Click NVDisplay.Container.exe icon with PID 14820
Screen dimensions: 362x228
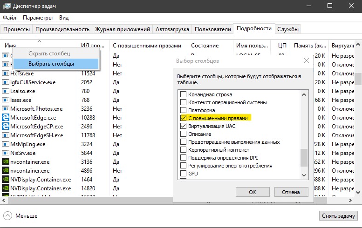click(5, 188)
